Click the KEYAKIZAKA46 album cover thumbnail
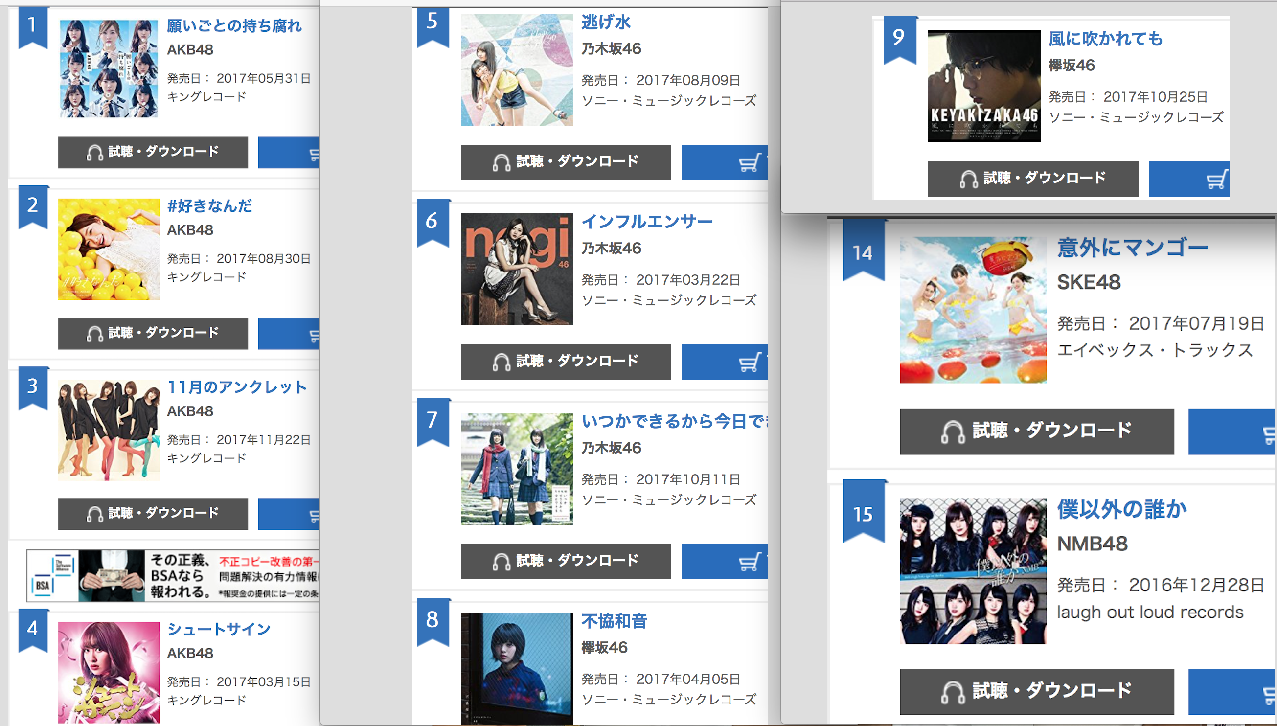Screen dimensions: 1277x726 point(984,86)
